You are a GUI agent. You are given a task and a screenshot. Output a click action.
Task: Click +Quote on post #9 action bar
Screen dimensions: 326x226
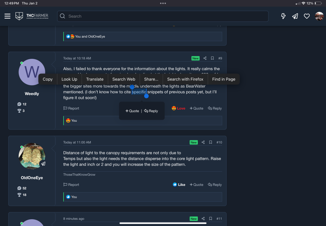(x=196, y=108)
